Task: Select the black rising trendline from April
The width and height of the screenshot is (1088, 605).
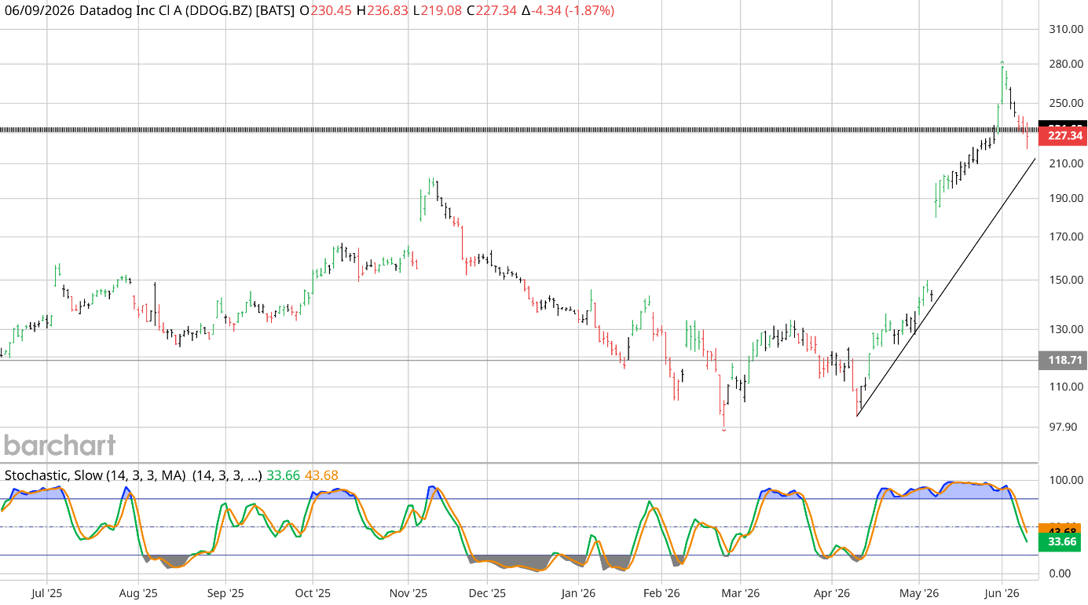Action: click(x=946, y=287)
